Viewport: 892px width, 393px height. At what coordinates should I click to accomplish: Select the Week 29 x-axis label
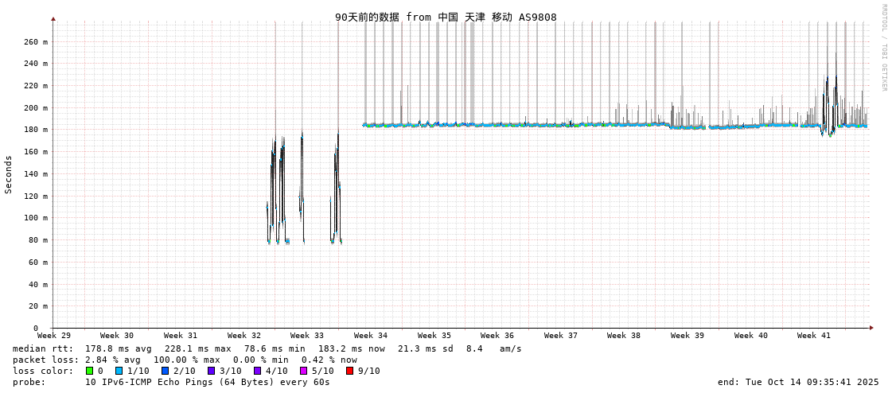tap(54, 336)
